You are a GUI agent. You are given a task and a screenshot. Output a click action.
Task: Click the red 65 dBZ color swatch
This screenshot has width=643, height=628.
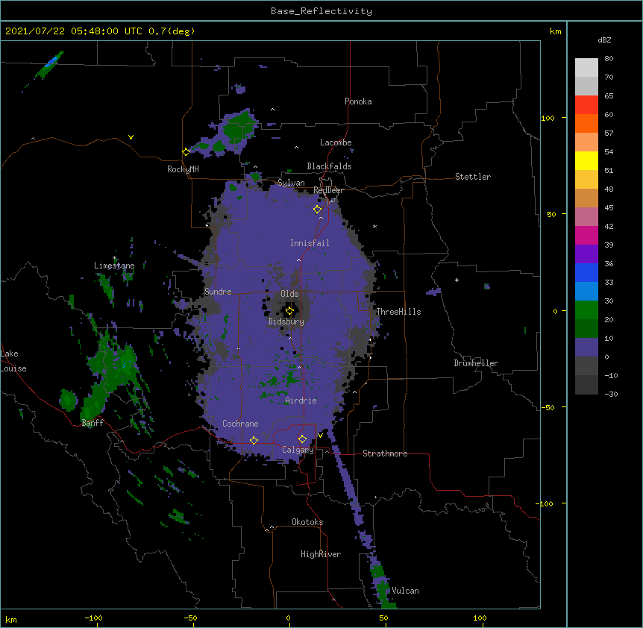(586, 105)
